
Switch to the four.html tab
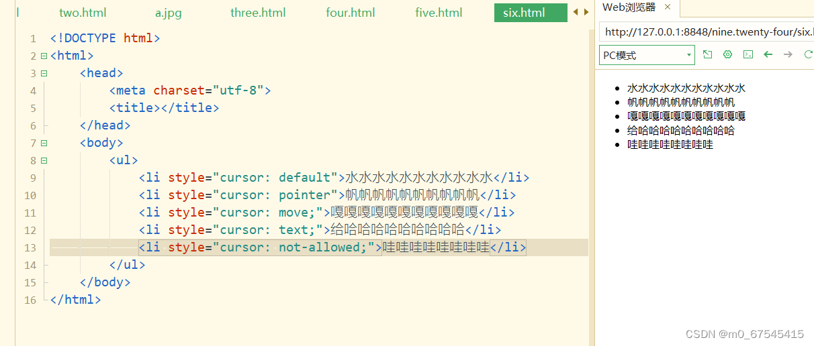pos(351,13)
